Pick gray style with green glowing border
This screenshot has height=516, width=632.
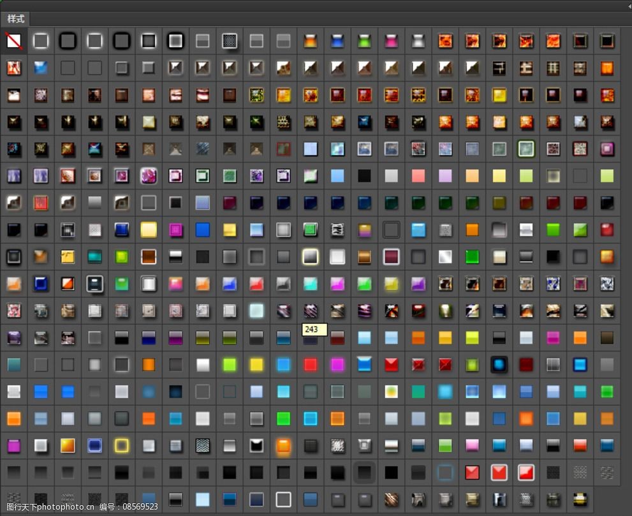526,149
